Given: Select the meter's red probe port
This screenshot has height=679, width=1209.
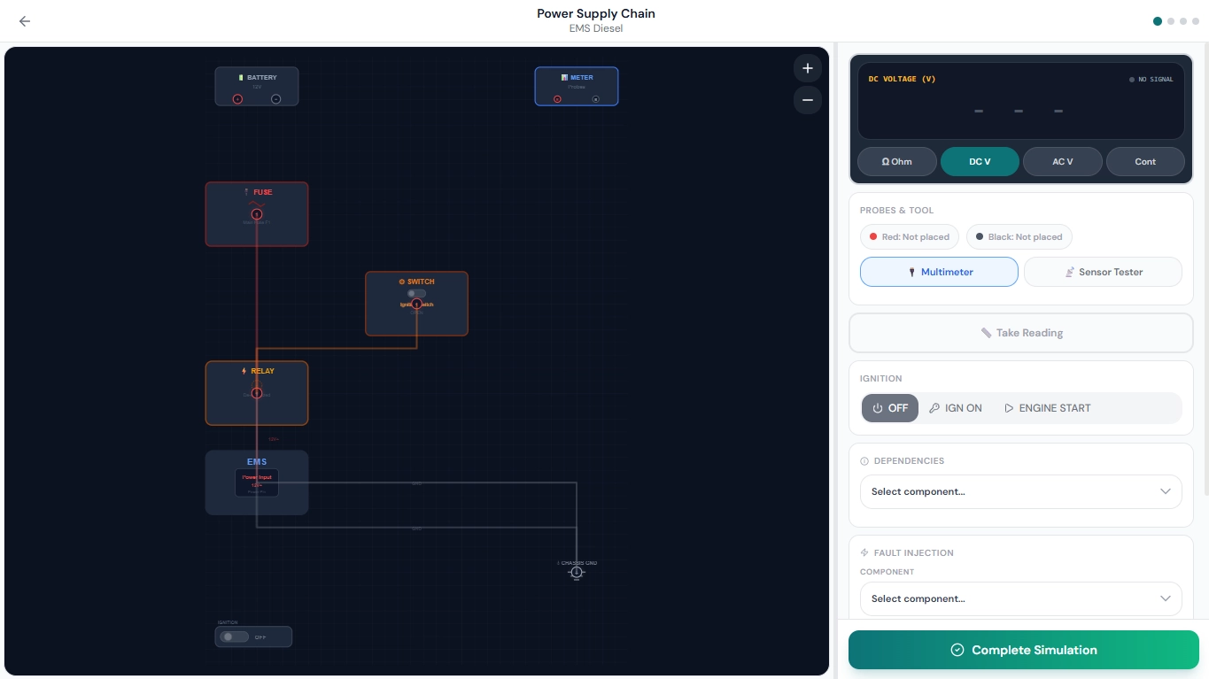Looking at the screenshot, I should pos(557,99).
